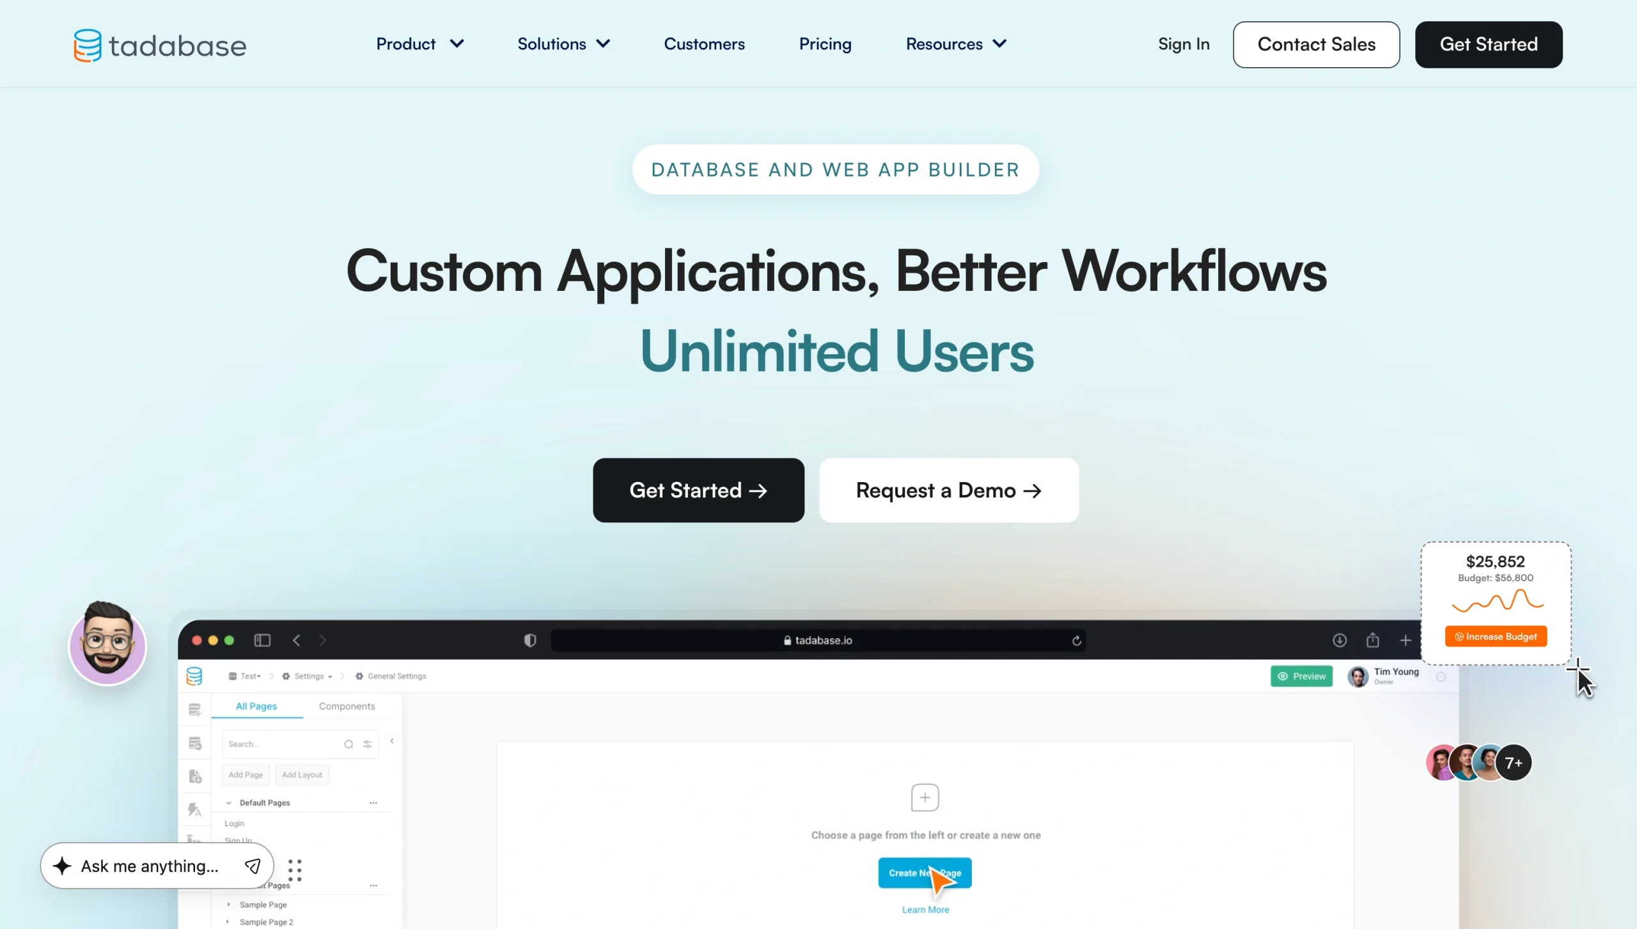Click the Preview button
The image size is (1637, 929).
tap(1301, 676)
